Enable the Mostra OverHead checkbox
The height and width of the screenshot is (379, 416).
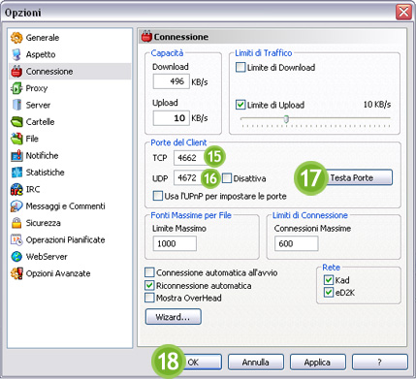tap(149, 298)
